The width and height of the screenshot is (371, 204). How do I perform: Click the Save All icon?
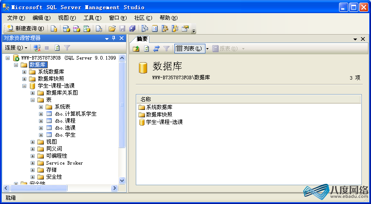132,29
